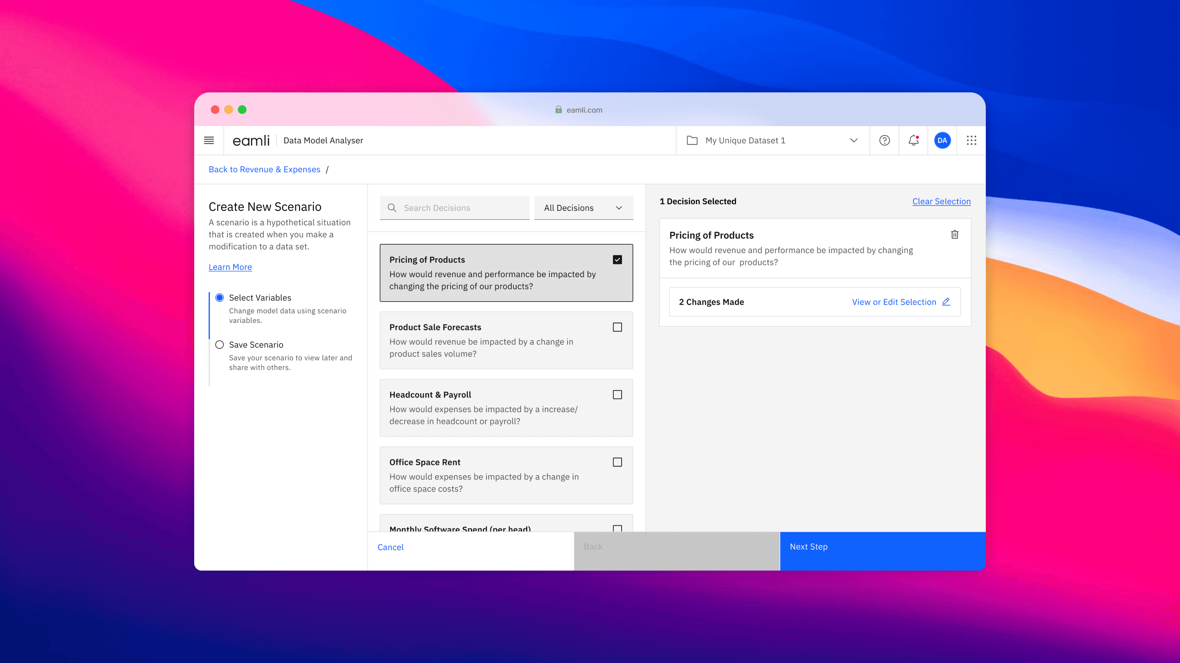This screenshot has height=663, width=1180.
Task: Check the Product Sale Forecasts decision
Action: pyautogui.click(x=617, y=327)
